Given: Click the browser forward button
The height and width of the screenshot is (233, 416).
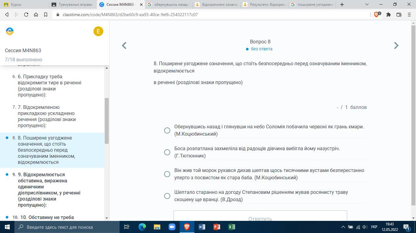Looking at the screenshot, I should [x=16, y=15].
